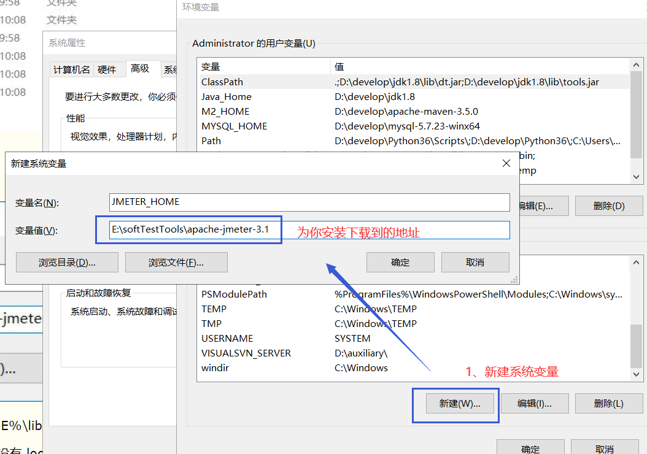Select the M2_HOME user variable row
Viewport: 647px width, 454px height.
coord(415,111)
